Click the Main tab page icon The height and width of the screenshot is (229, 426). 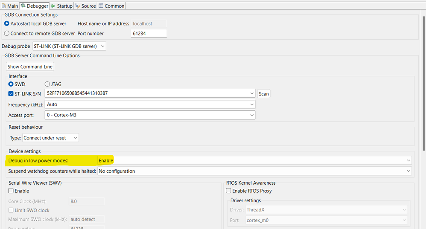pos(4,6)
